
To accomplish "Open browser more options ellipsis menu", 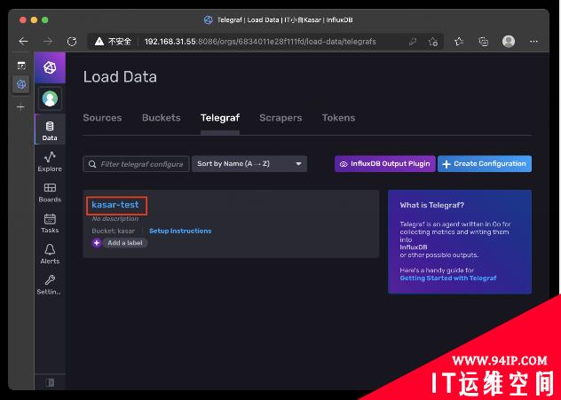I will [533, 42].
